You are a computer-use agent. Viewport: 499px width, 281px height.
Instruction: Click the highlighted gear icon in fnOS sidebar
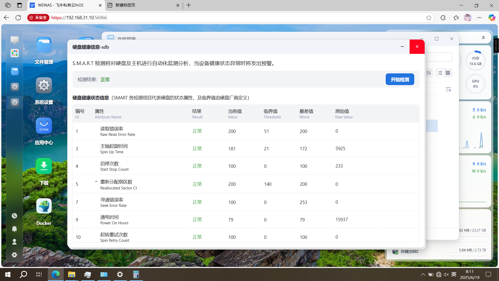pos(15,102)
